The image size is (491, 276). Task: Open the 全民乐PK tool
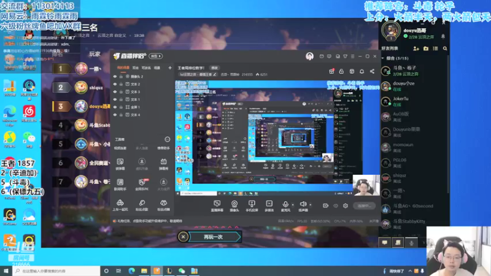click(142, 185)
